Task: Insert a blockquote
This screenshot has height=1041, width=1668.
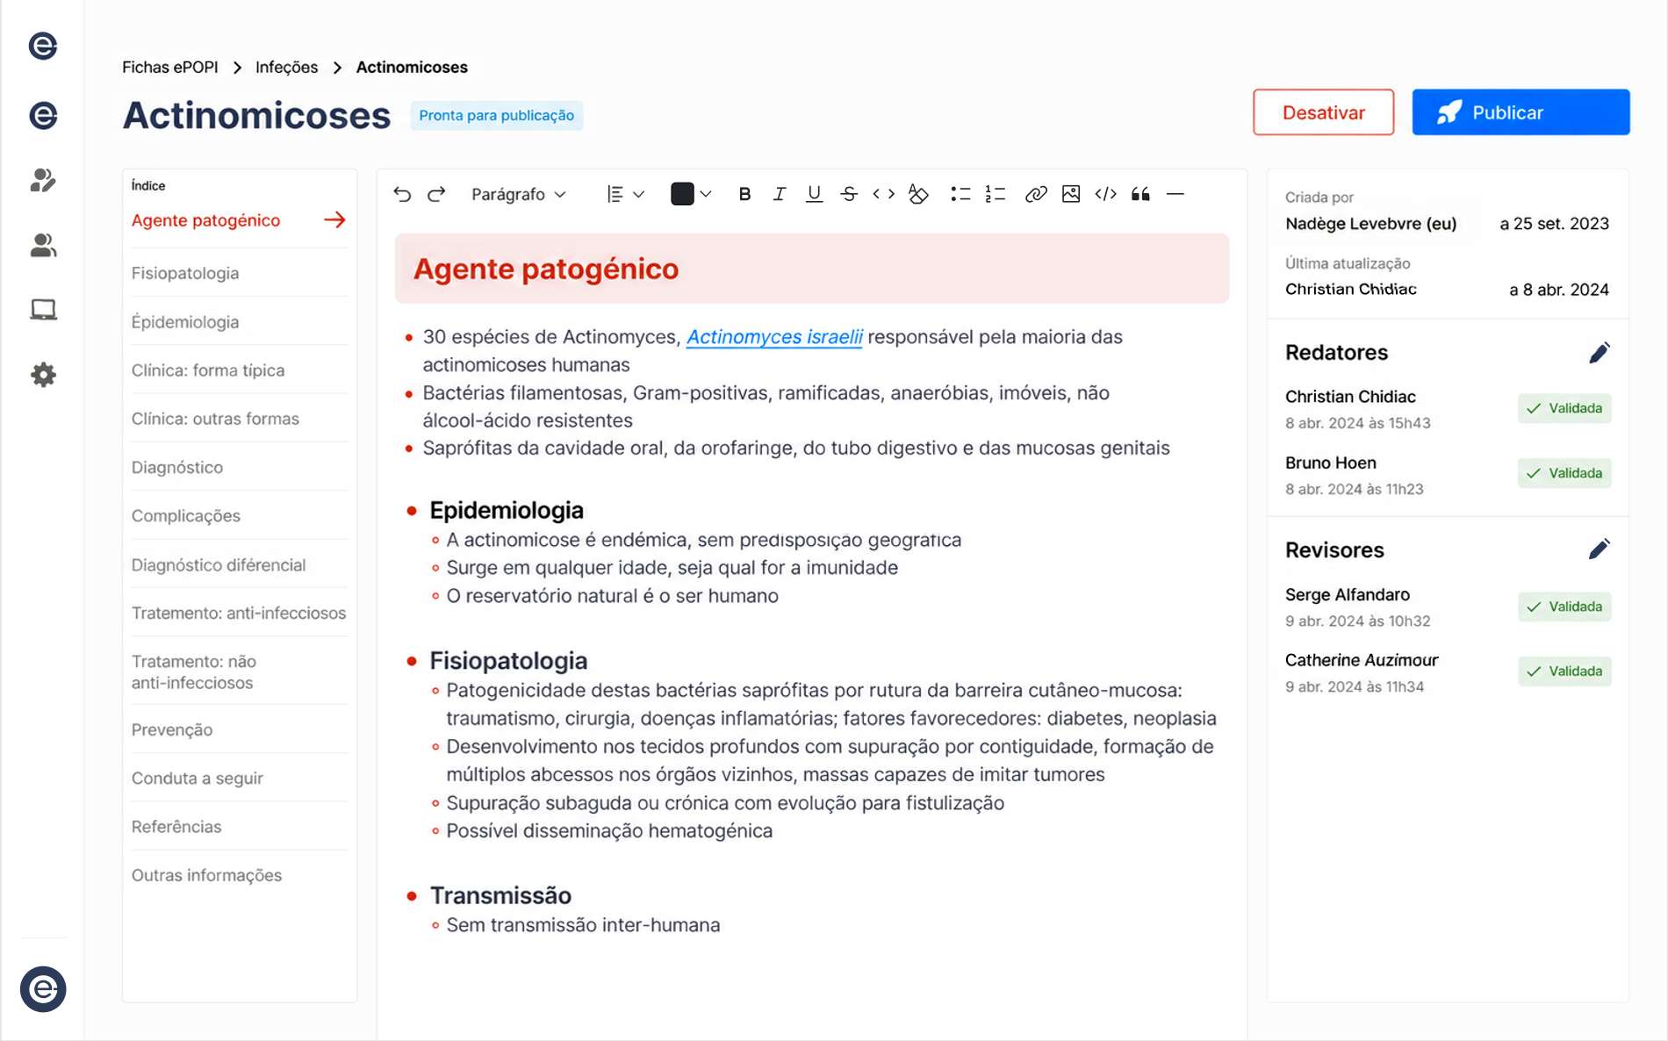Action: coord(1140,194)
